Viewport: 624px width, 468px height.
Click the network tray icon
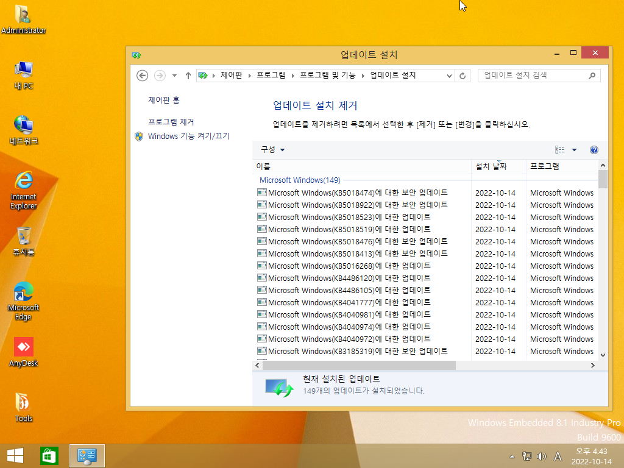(527, 456)
